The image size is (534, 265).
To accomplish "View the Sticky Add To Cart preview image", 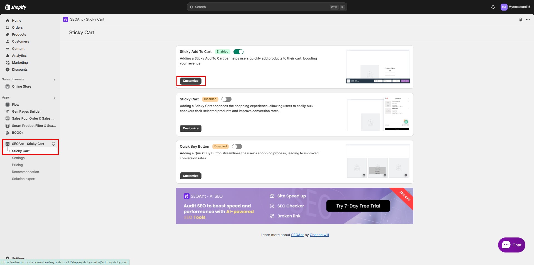I will tap(378, 66).
